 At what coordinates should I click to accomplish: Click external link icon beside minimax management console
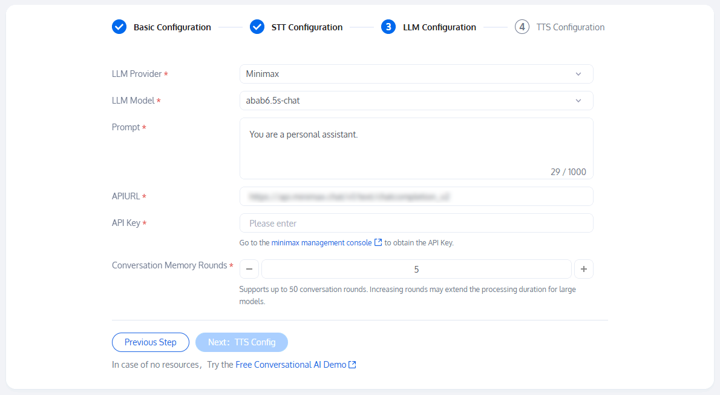(378, 243)
